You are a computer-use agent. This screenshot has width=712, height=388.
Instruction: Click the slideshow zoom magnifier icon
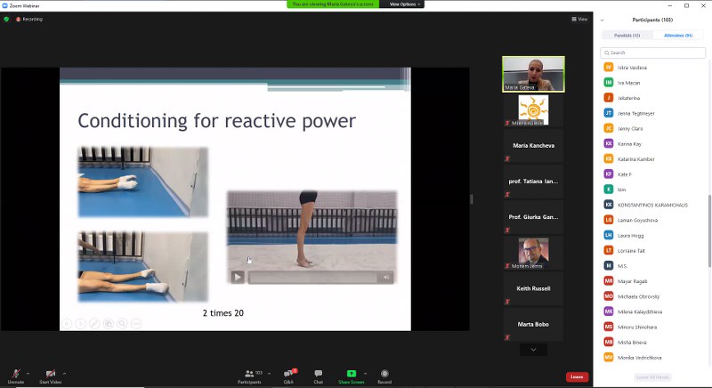(122, 324)
